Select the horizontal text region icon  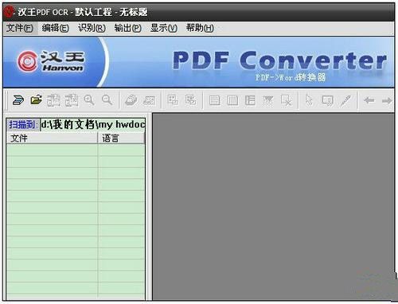point(214,100)
